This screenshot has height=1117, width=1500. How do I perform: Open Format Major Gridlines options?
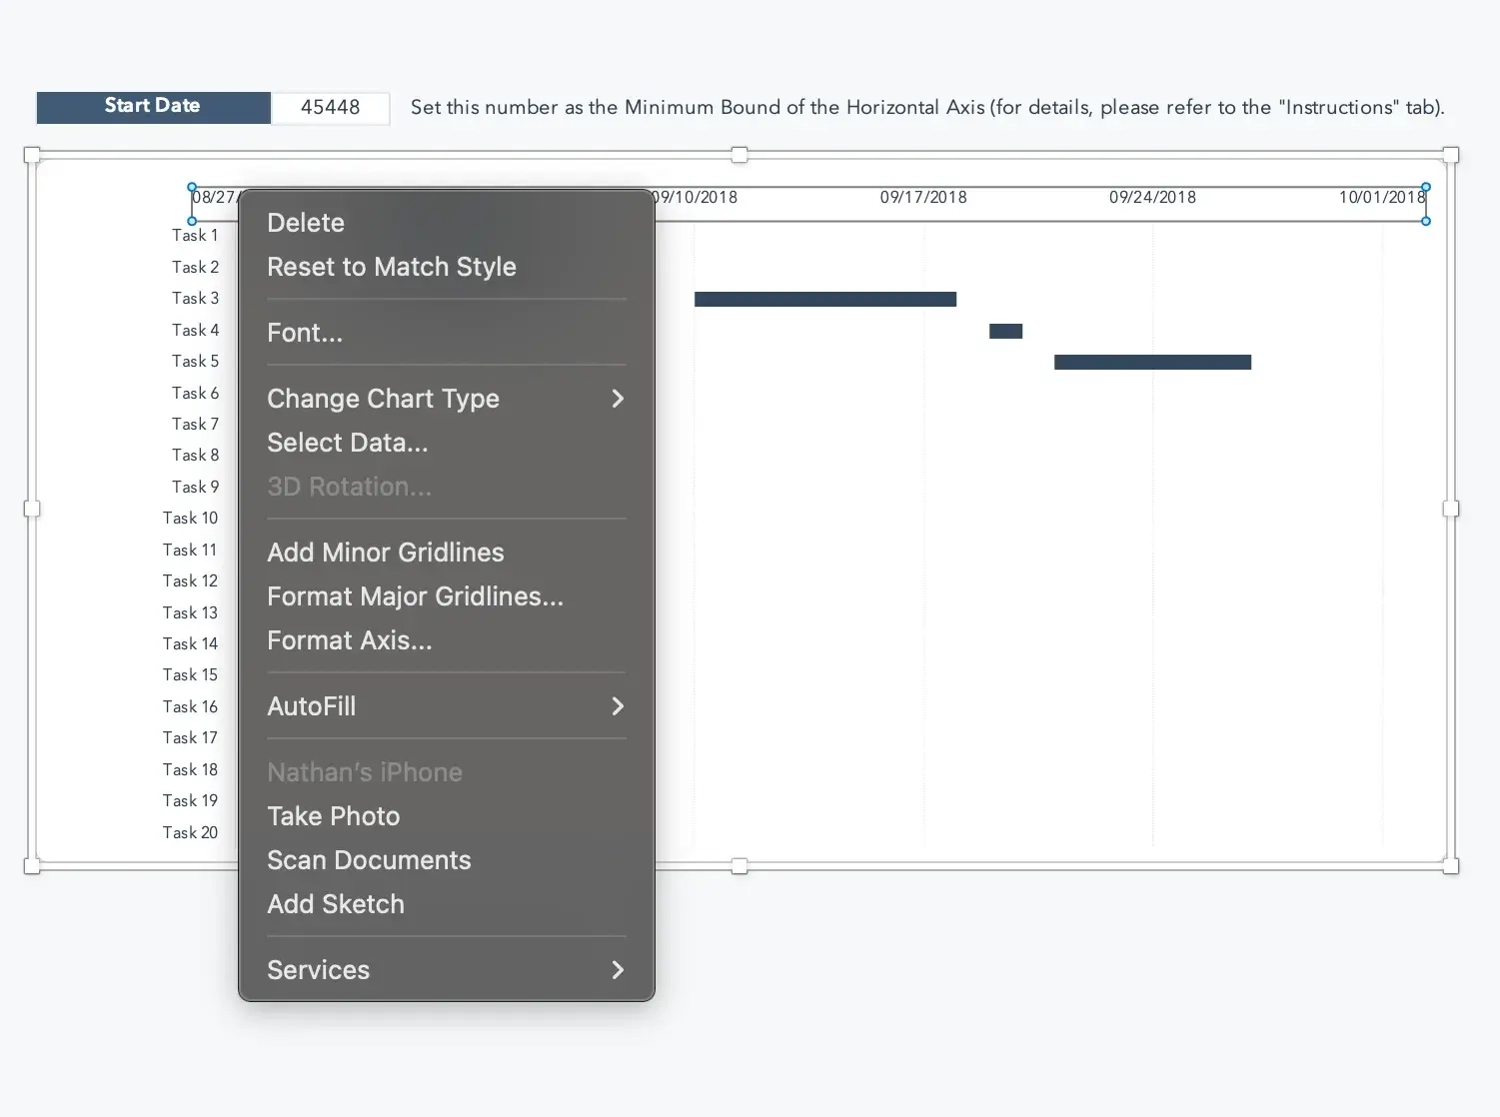[x=415, y=596]
